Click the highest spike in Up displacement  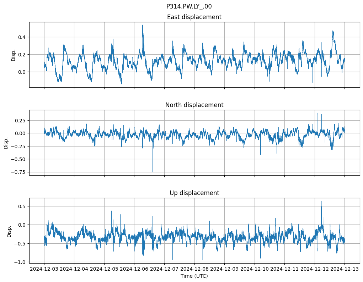[321, 201]
